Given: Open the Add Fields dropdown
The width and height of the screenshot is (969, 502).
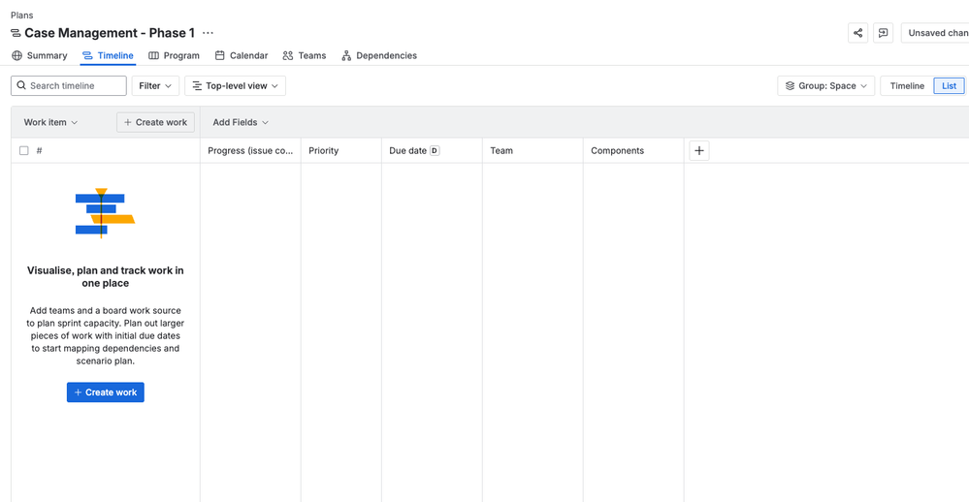Looking at the screenshot, I should click(241, 122).
